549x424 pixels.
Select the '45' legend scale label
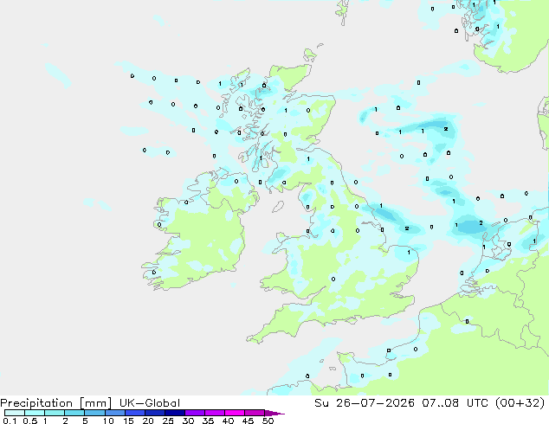tap(248, 421)
